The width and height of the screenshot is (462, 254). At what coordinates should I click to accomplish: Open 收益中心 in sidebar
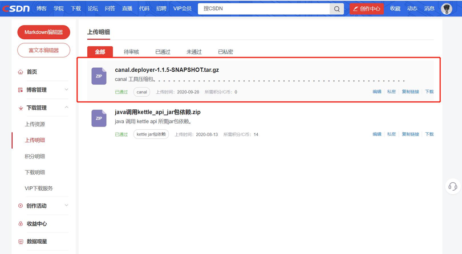(x=37, y=224)
